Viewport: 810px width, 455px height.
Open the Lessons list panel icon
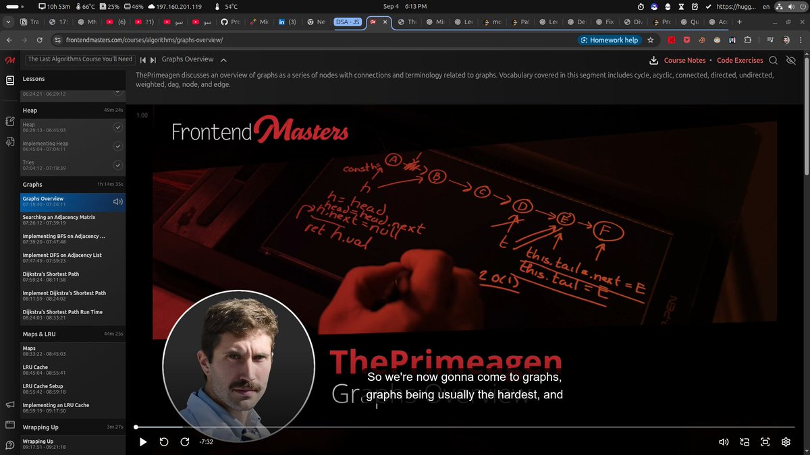10,80
